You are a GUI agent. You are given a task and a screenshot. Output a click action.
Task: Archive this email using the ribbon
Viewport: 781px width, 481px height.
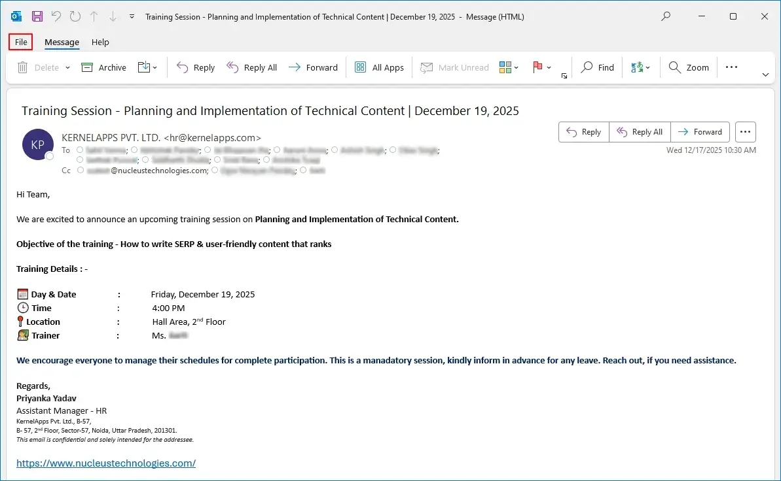tap(103, 67)
